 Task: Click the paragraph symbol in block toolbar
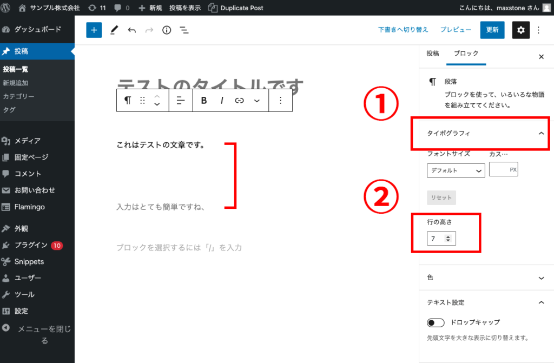tap(128, 100)
